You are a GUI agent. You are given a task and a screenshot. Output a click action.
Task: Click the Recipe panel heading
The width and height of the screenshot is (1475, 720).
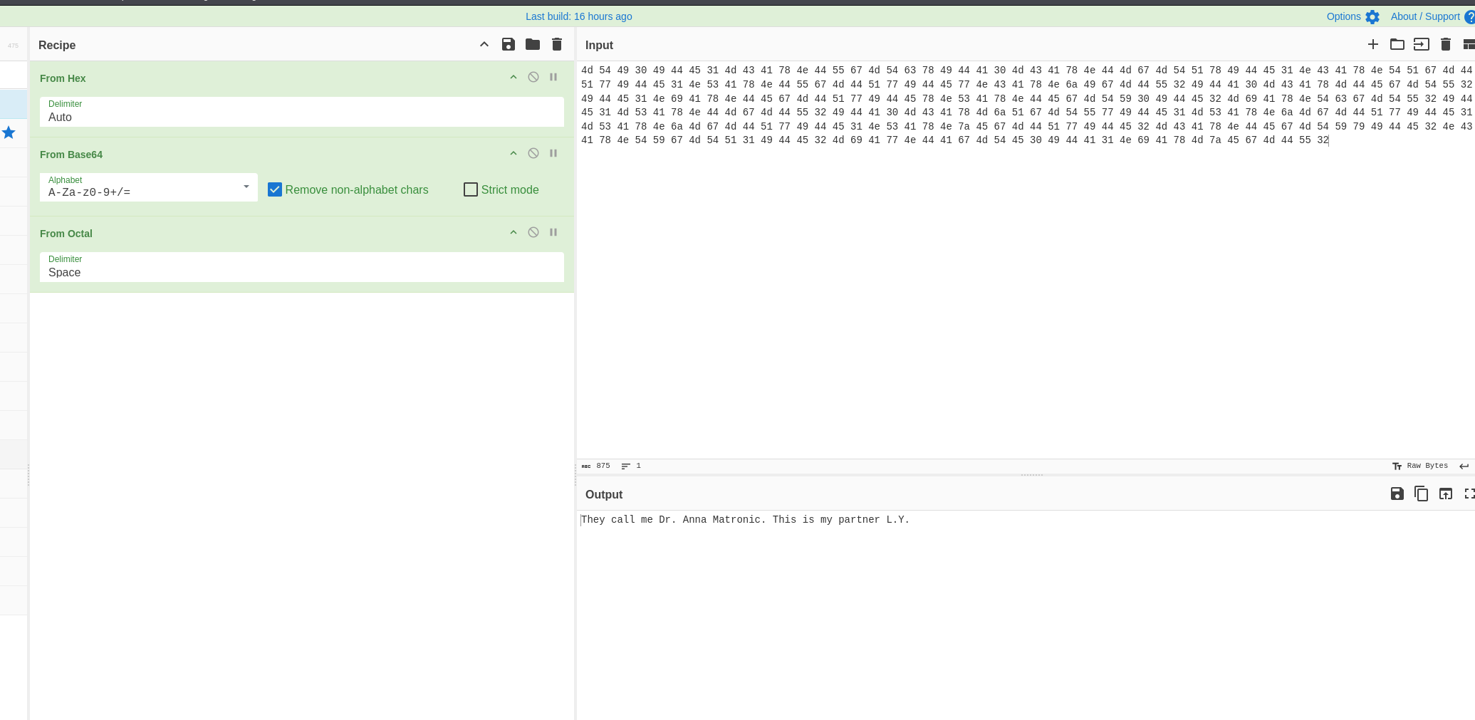57,45
